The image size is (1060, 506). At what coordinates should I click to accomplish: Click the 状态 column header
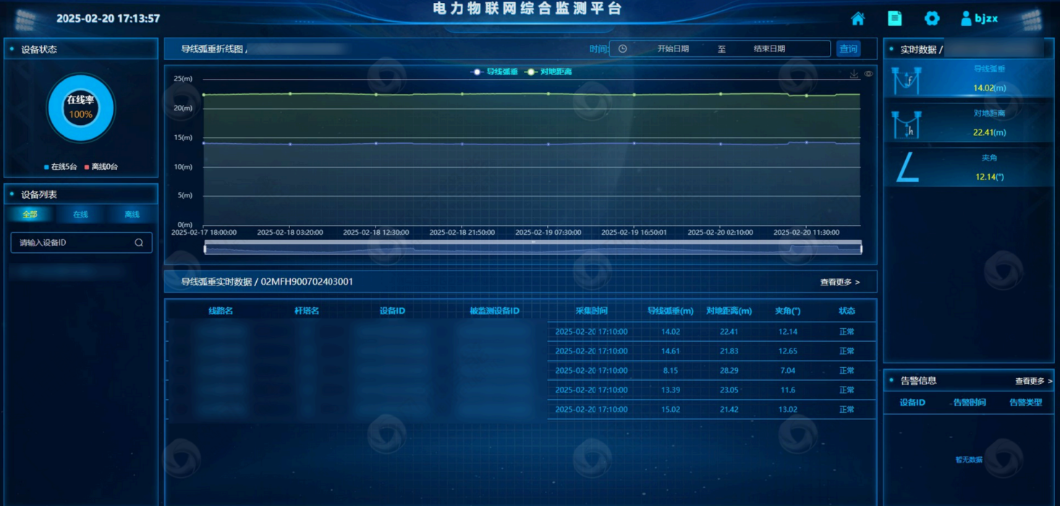coord(847,312)
